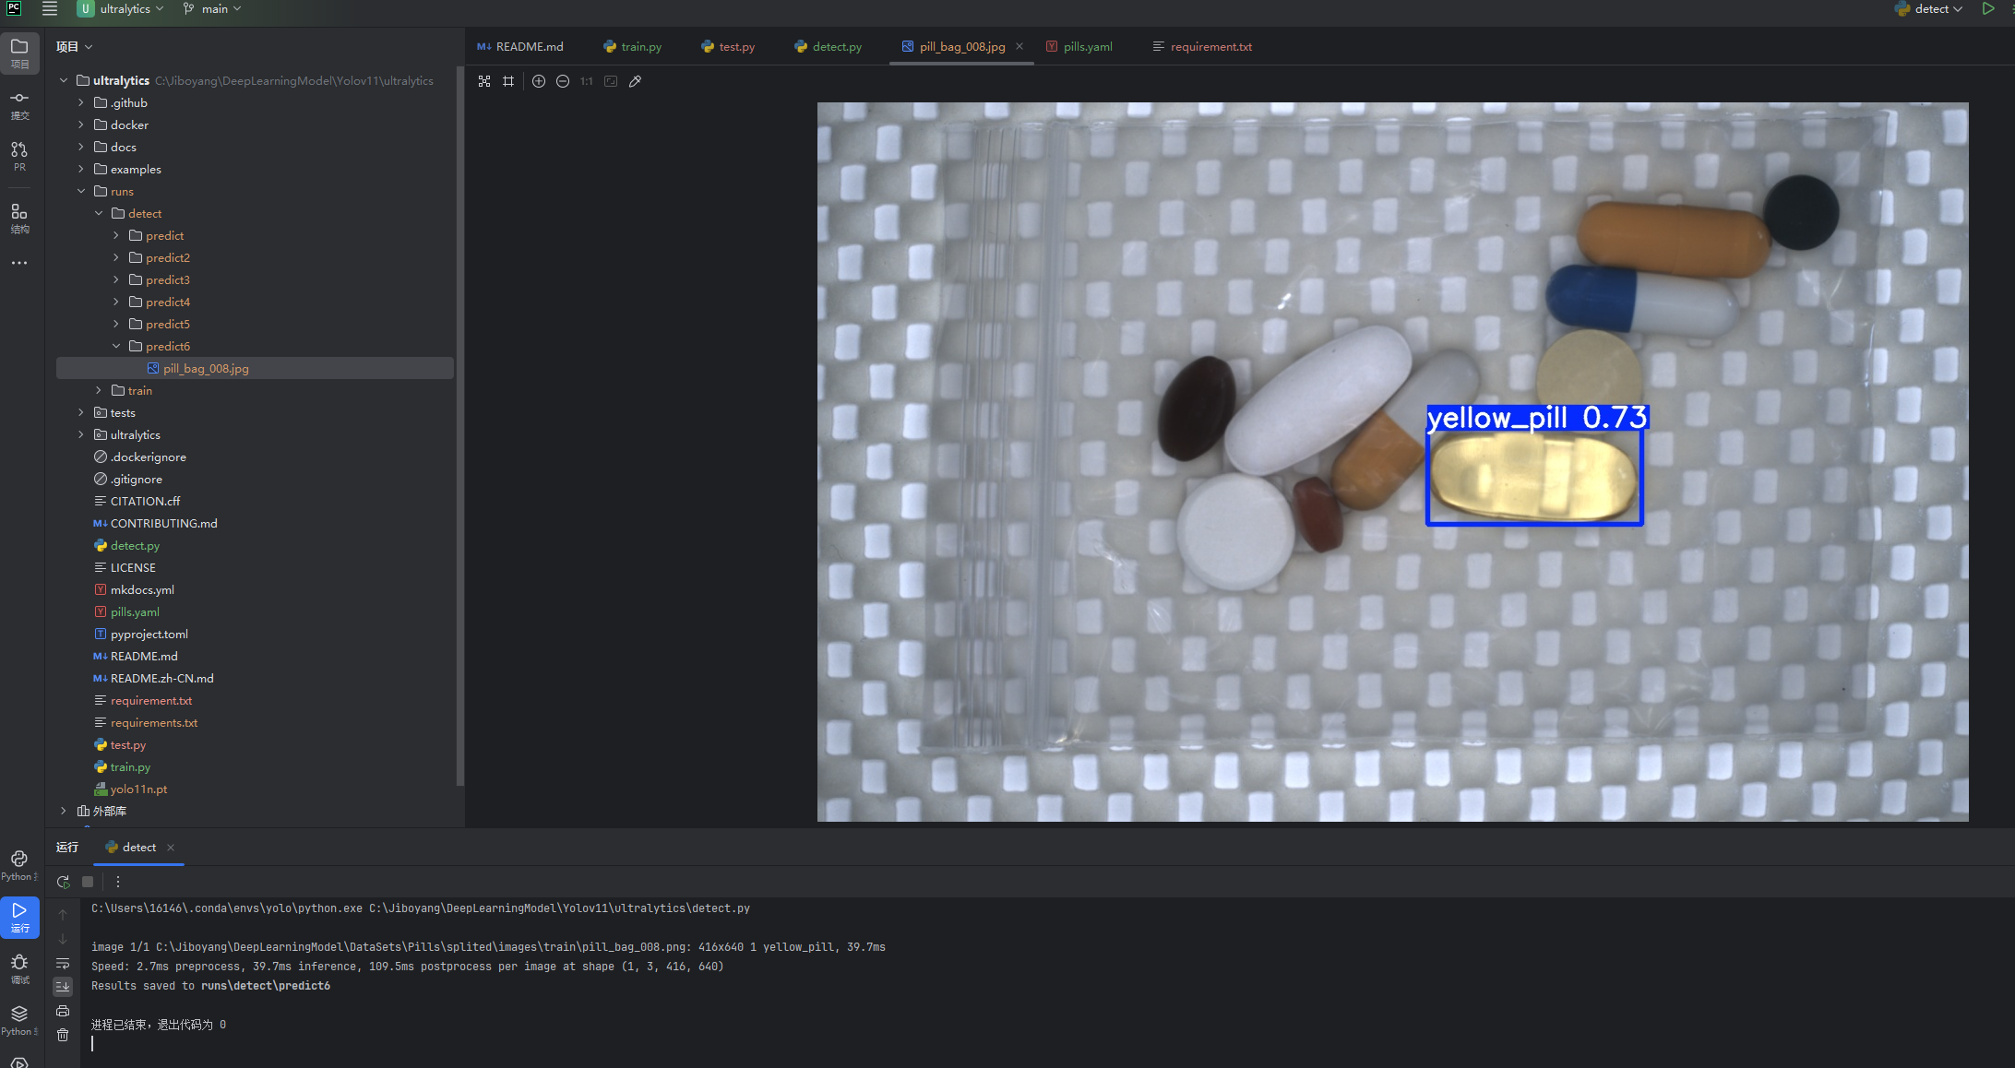Image resolution: width=2015 pixels, height=1068 pixels.
Task: Click the yellow_pill detection box in image
Action: (x=1533, y=478)
